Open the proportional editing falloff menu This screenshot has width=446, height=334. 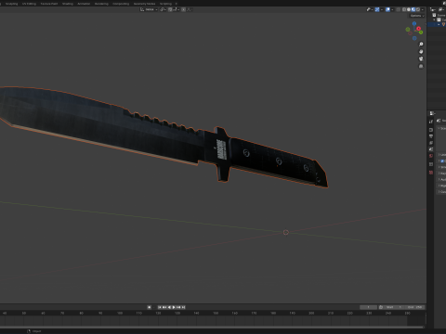click(190, 9)
